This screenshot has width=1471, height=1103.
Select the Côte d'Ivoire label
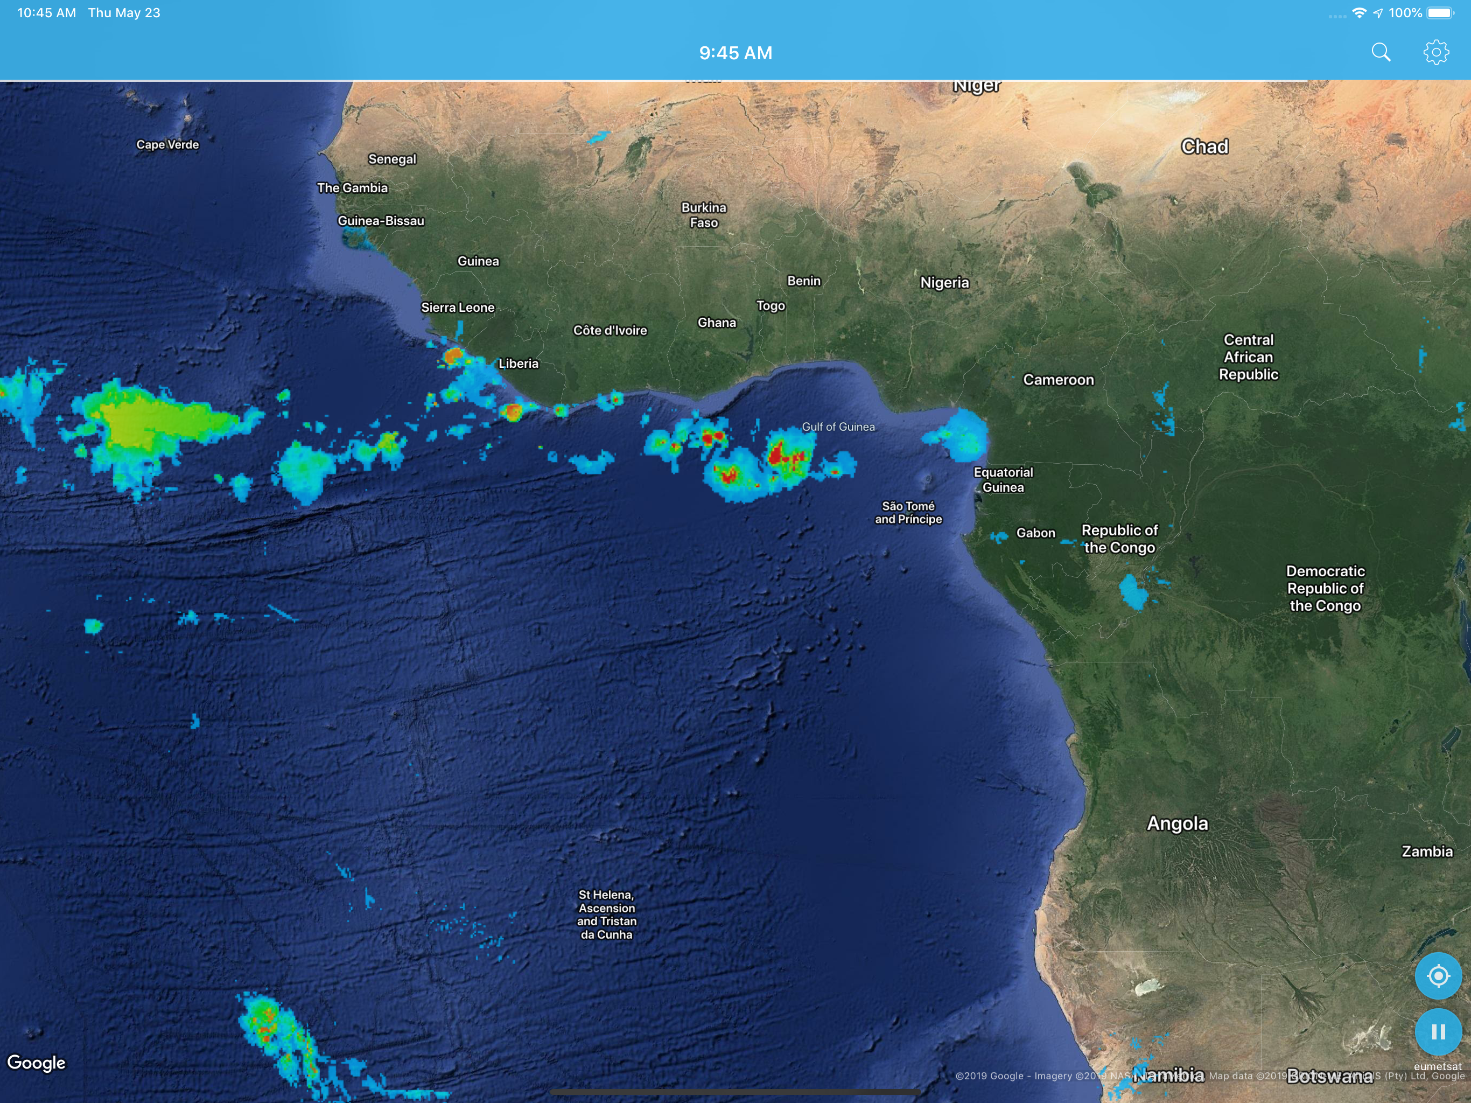pos(610,330)
